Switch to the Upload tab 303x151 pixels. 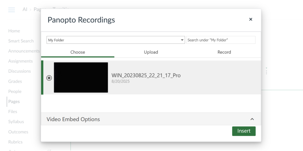click(151, 52)
